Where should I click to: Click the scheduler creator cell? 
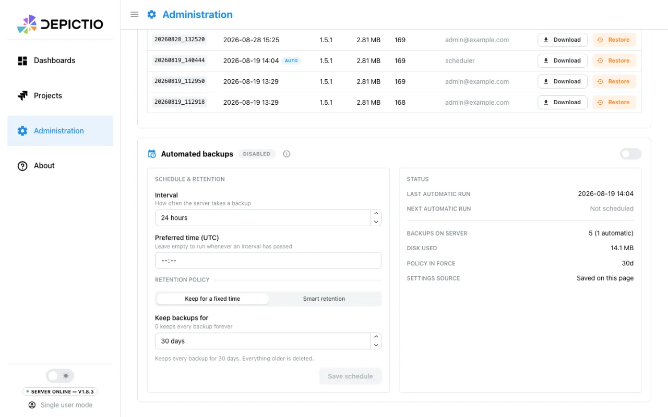(x=460, y=60)
